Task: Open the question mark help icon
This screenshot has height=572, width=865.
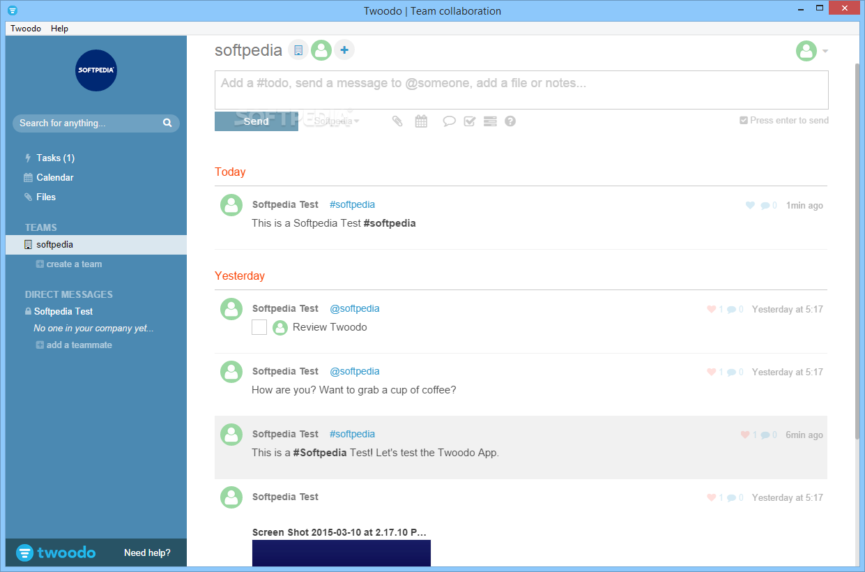Action: tap(510, 121)
